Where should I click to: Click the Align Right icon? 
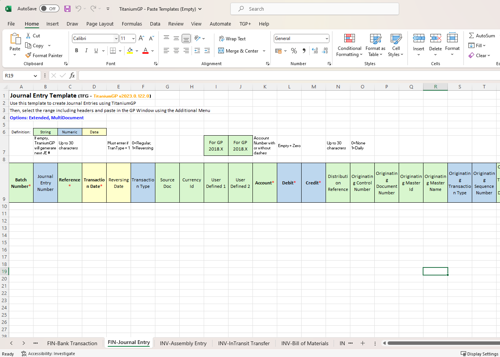(x=186, y=50)
